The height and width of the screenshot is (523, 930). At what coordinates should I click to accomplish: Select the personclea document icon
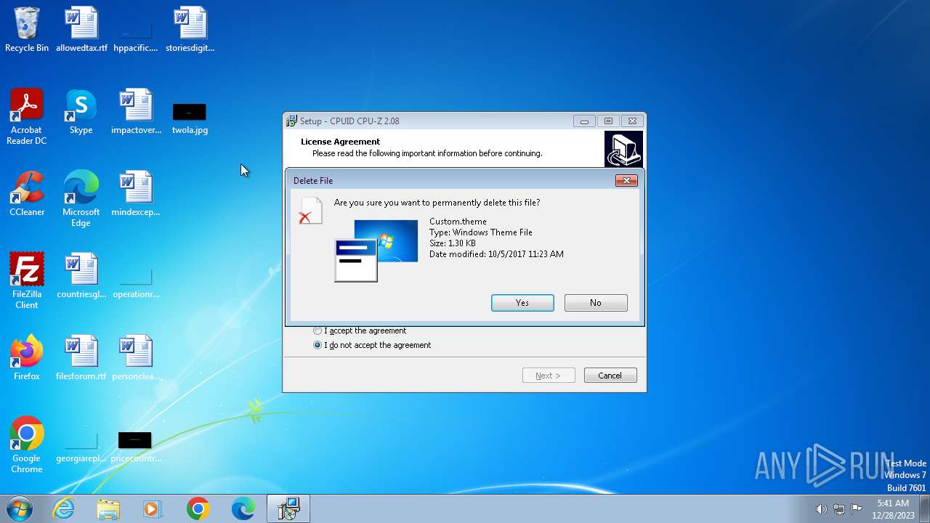pyautogui.click(x=136, y=358)
